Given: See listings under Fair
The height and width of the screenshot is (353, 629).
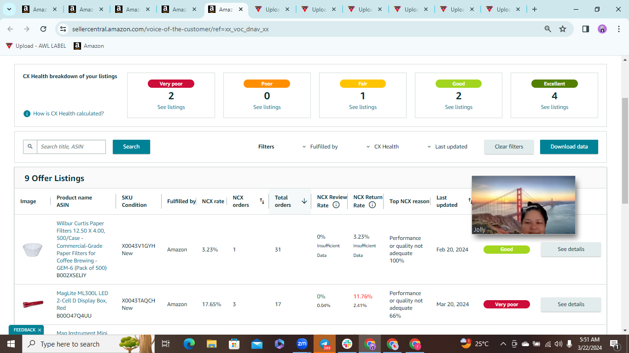Looking at the screenshot, I should tap(363, 107).
